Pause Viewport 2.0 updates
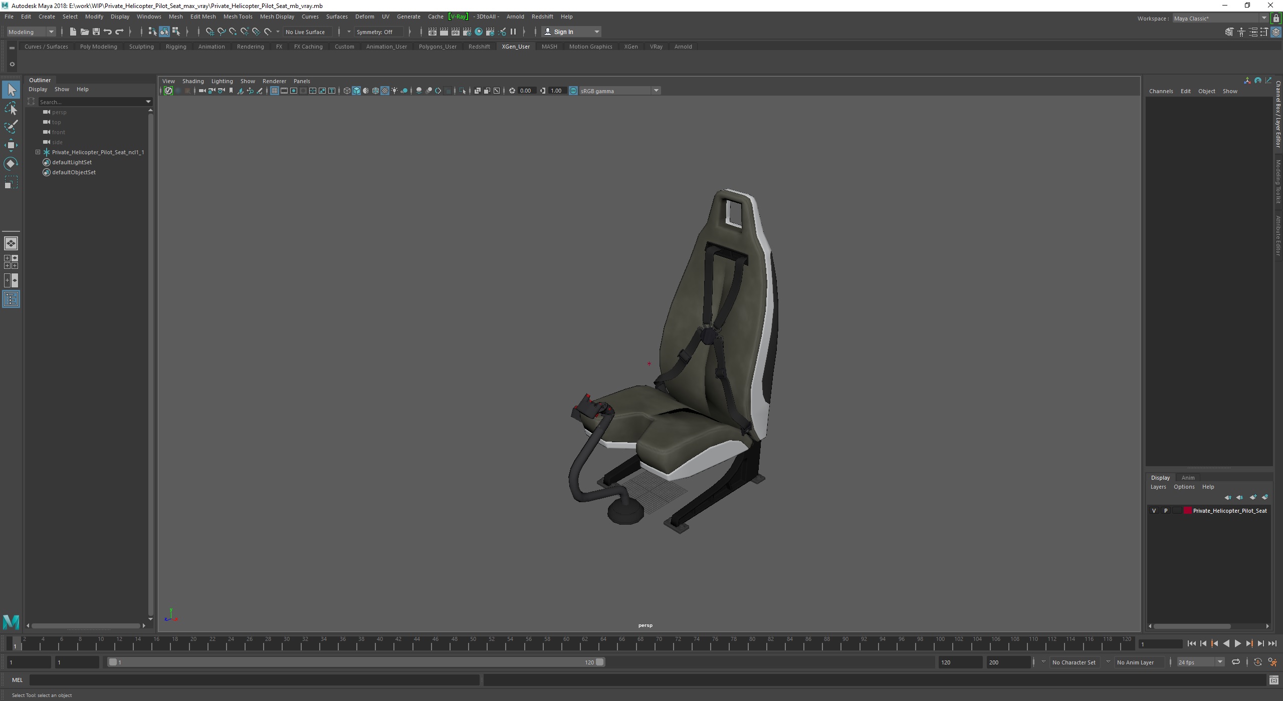Viewport: 1283px width, 701px height. (513, 32)
